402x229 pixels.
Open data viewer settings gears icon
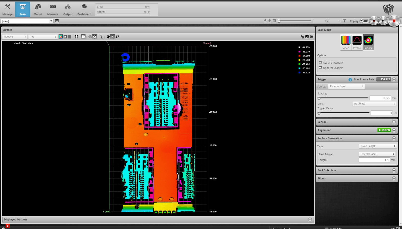302,37
